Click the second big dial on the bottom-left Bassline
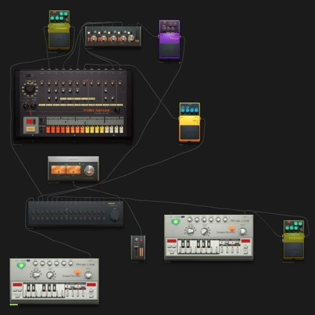 pyautogui.click(x=50, y=275)
